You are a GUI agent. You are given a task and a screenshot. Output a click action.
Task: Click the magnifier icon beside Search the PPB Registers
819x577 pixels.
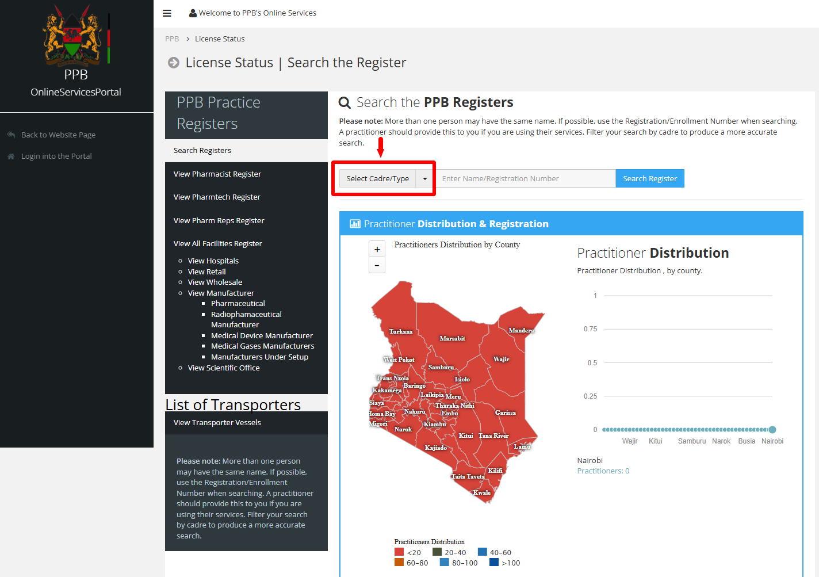click(x=345, y=103)
